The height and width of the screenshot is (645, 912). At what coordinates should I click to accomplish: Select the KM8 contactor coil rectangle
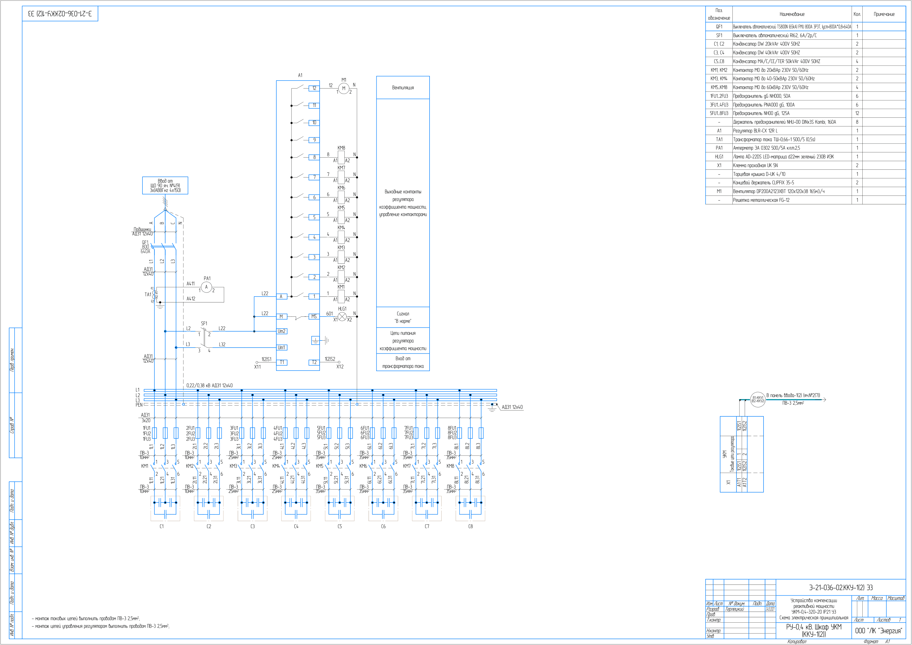point(341,157)
